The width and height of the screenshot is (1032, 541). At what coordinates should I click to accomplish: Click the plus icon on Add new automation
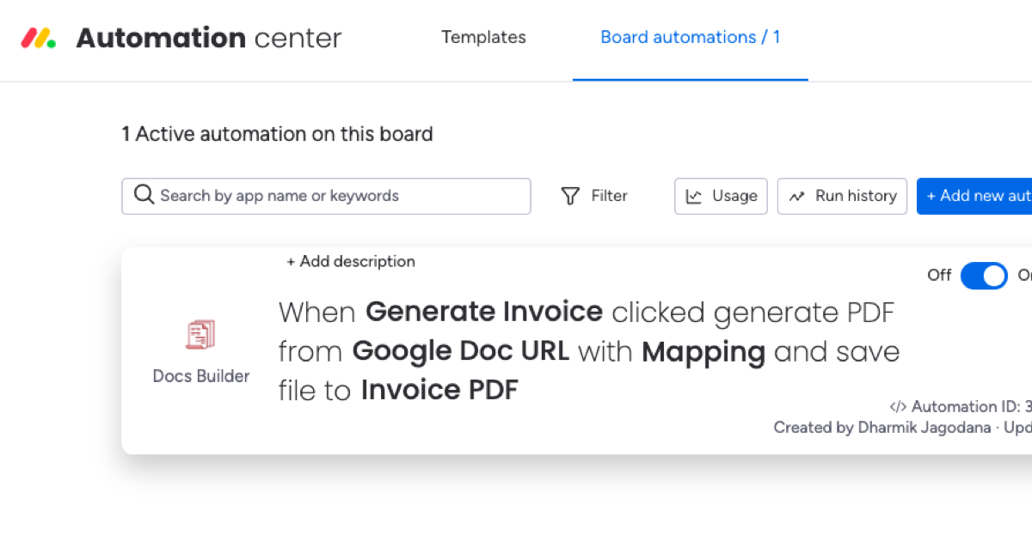[x=932, y=196]
